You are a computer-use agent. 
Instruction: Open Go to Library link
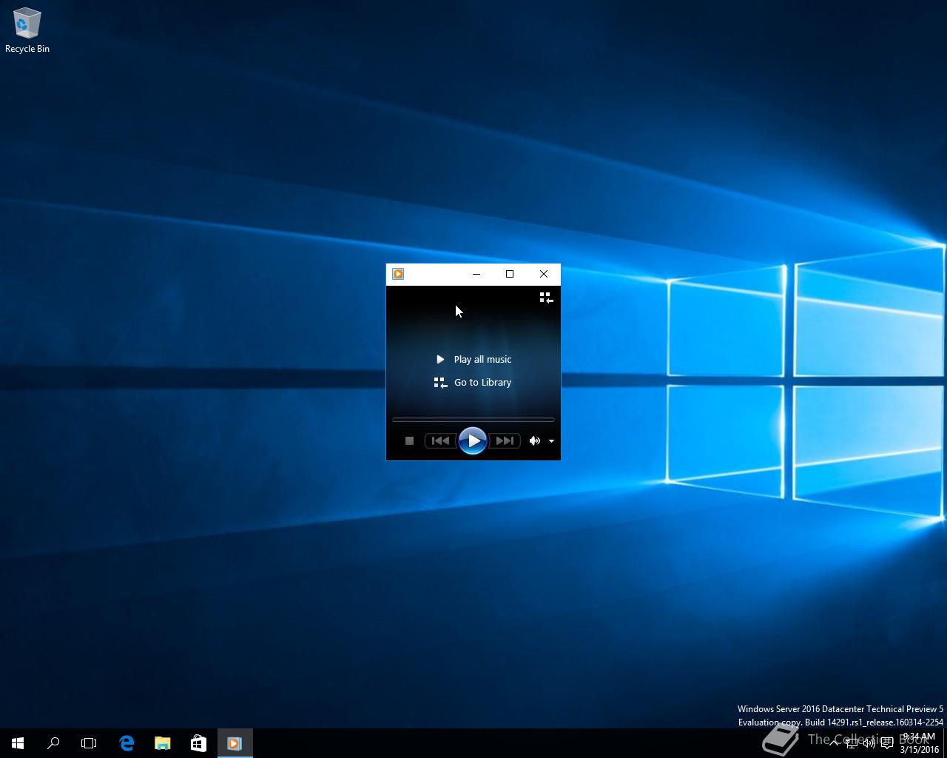click(473, 383)
